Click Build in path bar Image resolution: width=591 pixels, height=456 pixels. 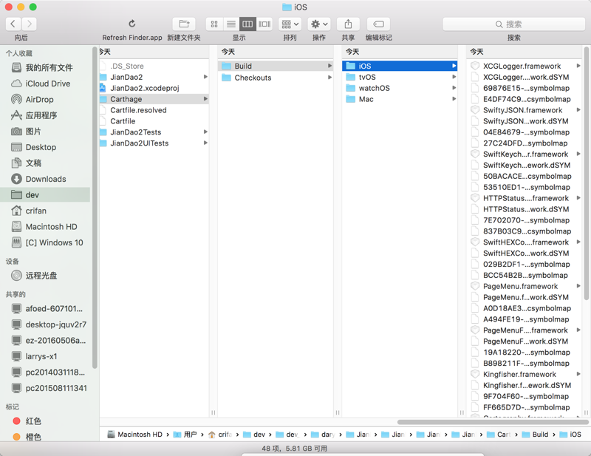point(535,435)
